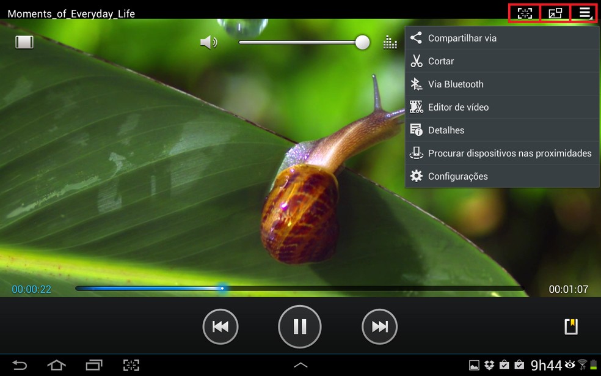
Task: Toggle the screen ratio icon
Action: [x=24, y=42]
